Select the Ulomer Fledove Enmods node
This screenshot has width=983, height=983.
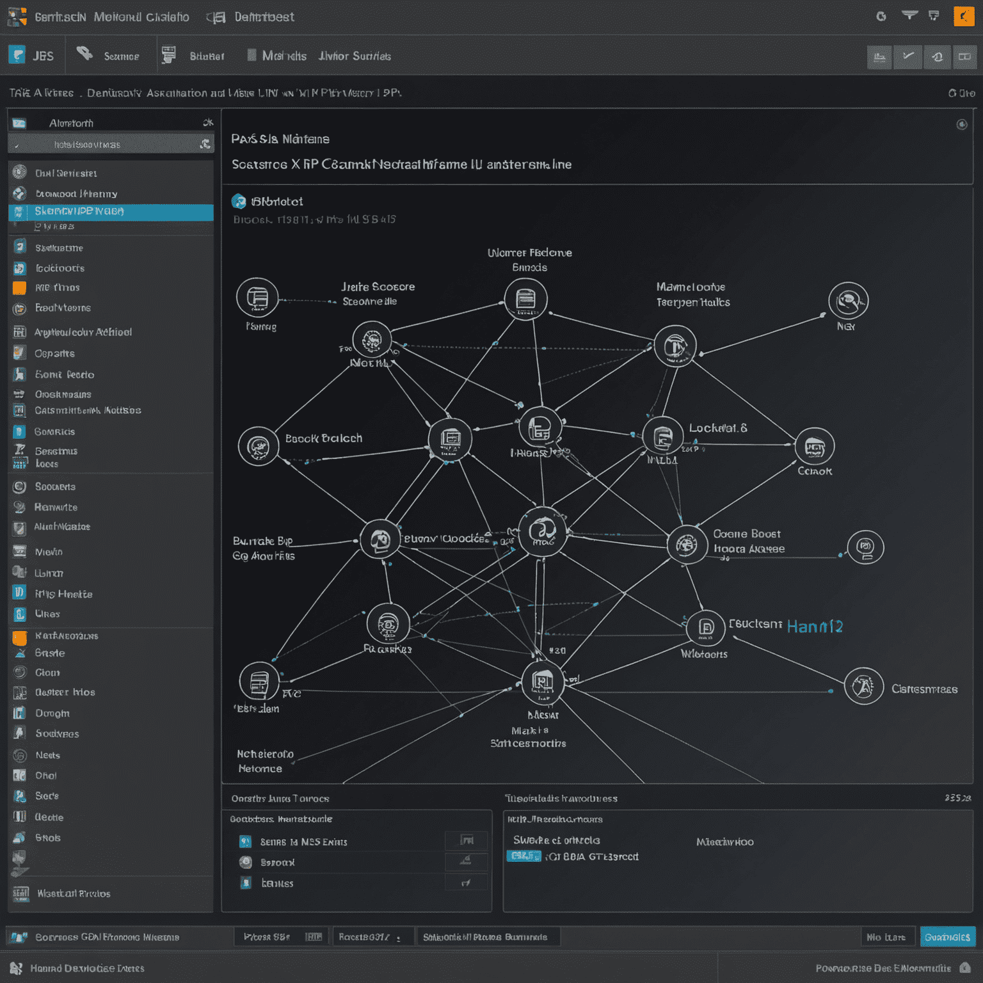[526, 299]
